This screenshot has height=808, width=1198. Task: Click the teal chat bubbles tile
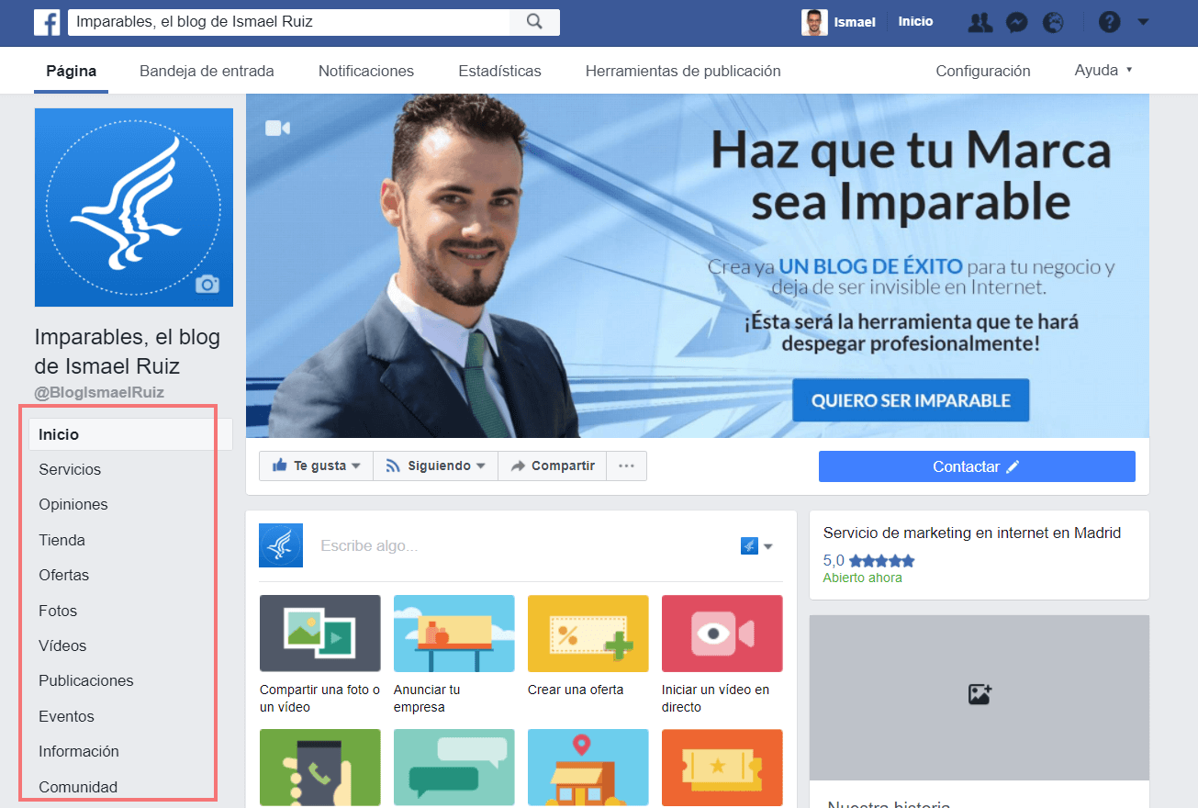(454, 768)
